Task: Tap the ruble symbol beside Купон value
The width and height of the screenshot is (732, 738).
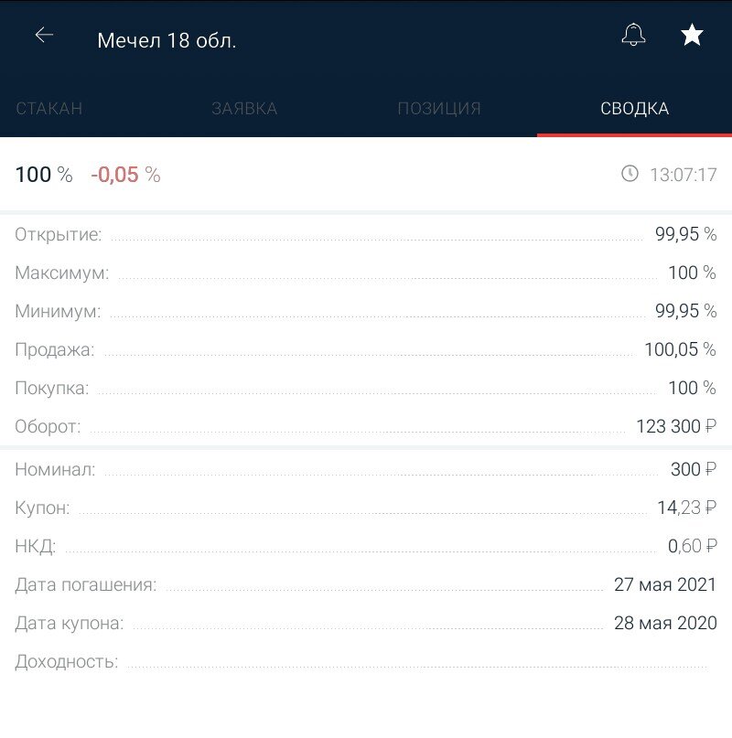Action: click(709, 508)
